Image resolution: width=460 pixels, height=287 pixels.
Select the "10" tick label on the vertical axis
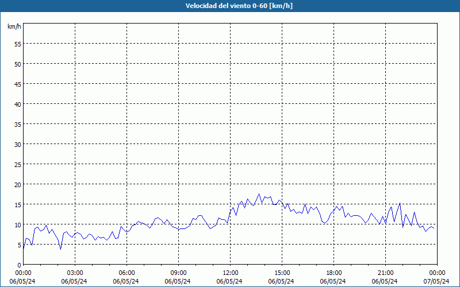pos(18,224)
